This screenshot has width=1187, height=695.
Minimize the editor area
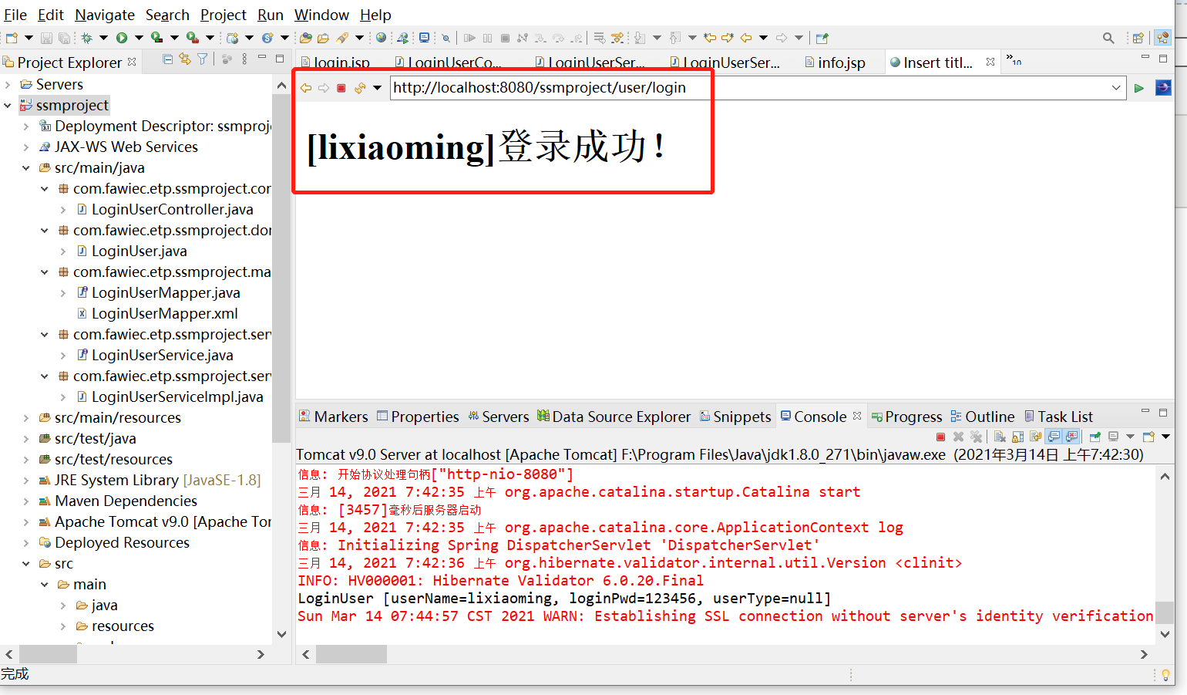(x=1145, y=58)
